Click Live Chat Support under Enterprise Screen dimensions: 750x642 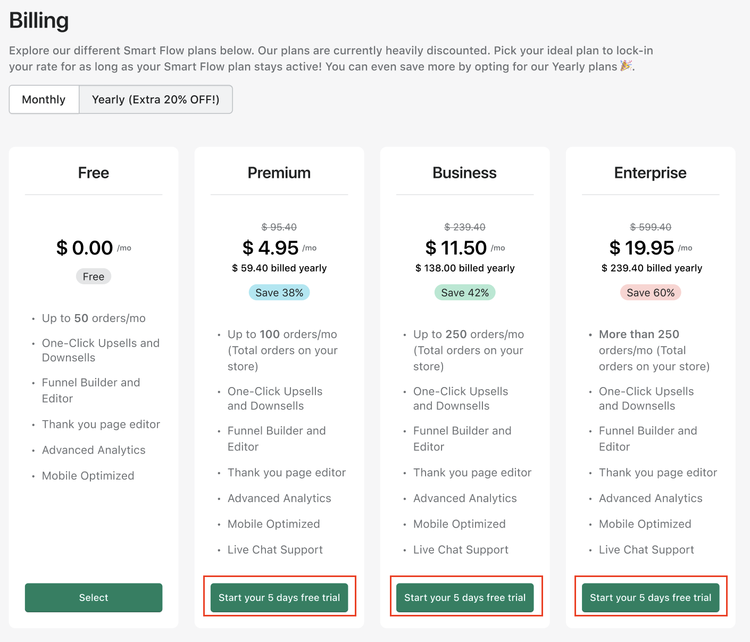click(x=646, y=550)
